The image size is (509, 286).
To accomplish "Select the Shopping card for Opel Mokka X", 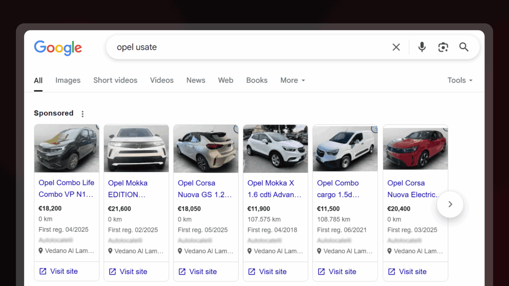I will click(275, 189).
